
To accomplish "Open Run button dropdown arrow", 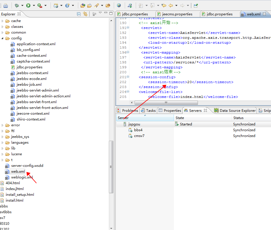I will pos(34,5).
